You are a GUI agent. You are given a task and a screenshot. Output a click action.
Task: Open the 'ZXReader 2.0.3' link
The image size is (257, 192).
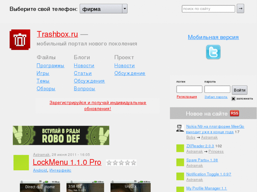pyautogui.click(x=200, y=146)
